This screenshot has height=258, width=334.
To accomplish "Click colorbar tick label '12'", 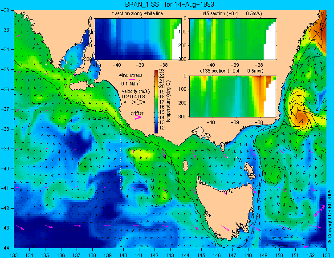I will tap(162, 128).
